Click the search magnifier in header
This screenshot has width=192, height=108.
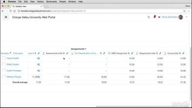149,17
